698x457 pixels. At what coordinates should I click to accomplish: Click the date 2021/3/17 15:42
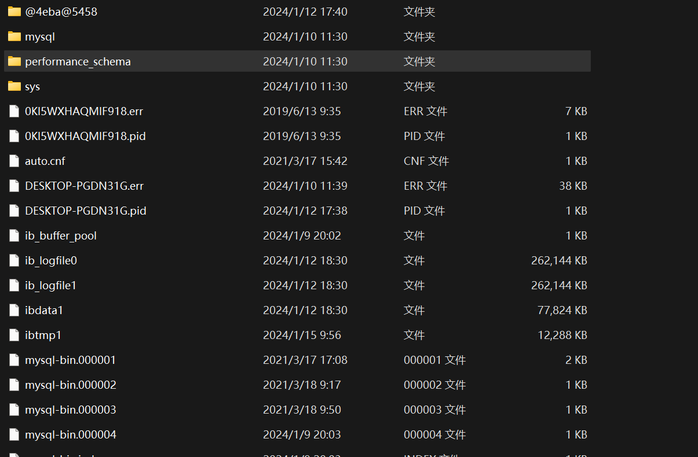[x=305, y=161]
